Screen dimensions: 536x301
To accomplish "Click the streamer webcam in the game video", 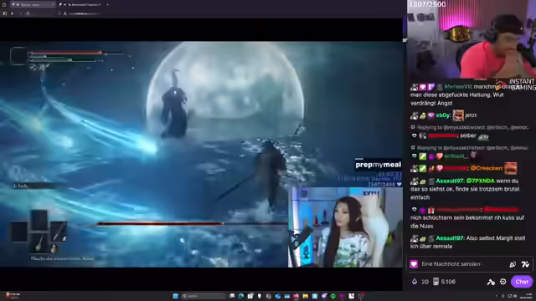I will click(x=345, y=227).
